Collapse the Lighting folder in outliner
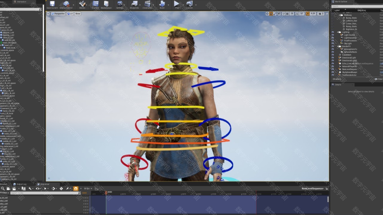The image size is (383, 215). 337,32
